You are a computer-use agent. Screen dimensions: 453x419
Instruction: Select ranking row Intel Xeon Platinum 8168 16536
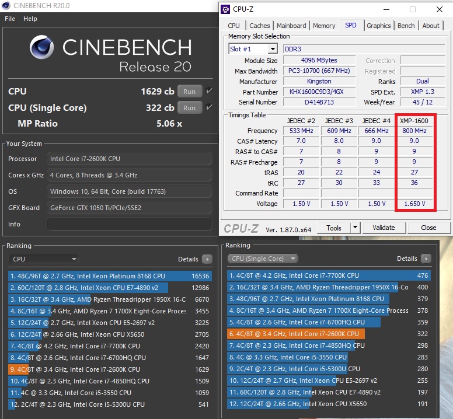110,276
